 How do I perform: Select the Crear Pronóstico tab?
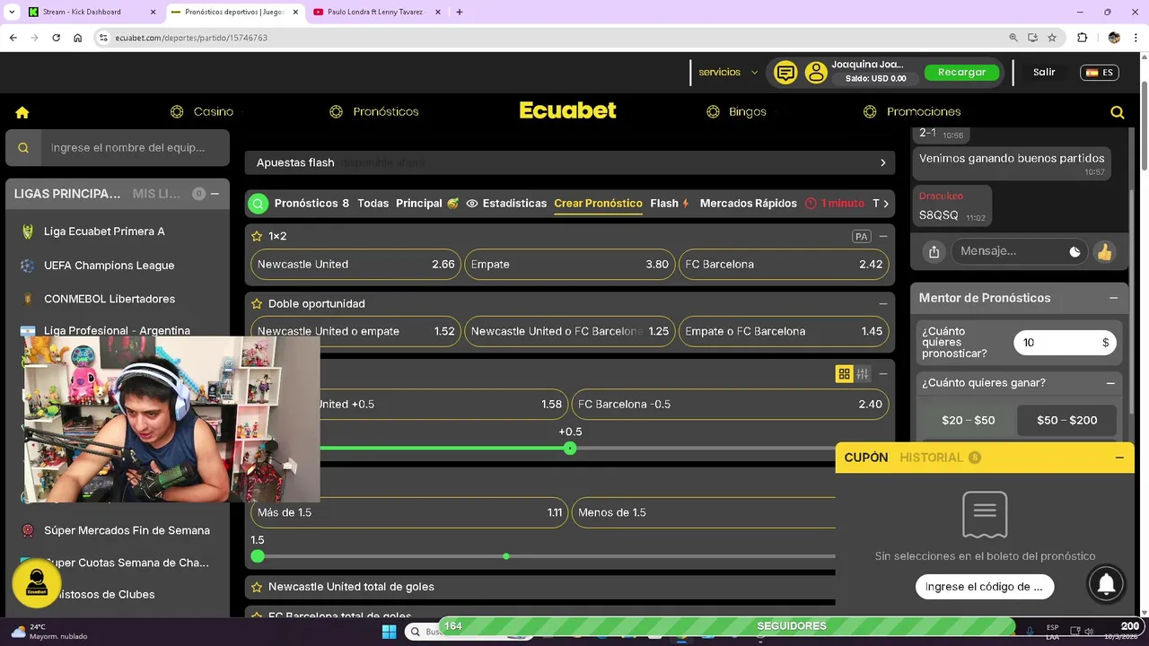pos(598,204)
